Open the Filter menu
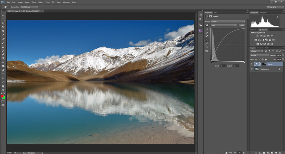The height and width of the screenshot is (154, 285). coord(47,2)
